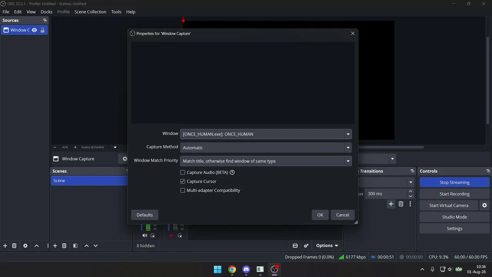The width and height of the screenshot is (492, 277).
Task: Open the audio mixer Options dropdown
Action: (x=327, y=245)
